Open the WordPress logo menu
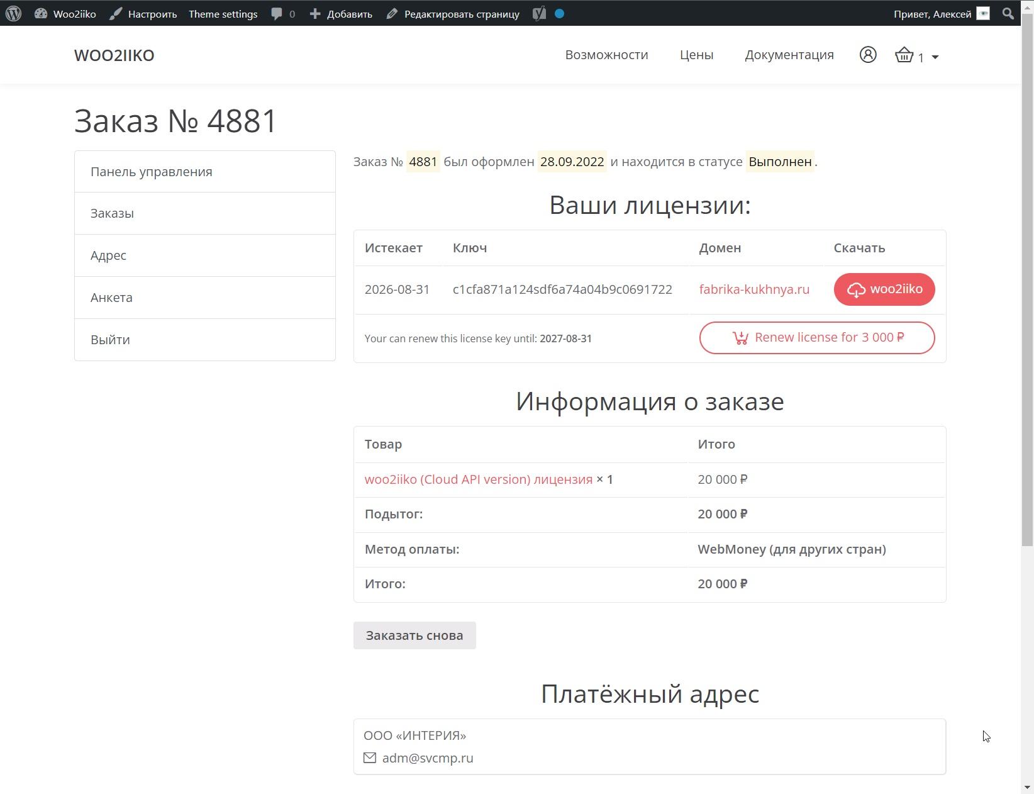The image size is (1034, 794). click(x=14, y=13)
